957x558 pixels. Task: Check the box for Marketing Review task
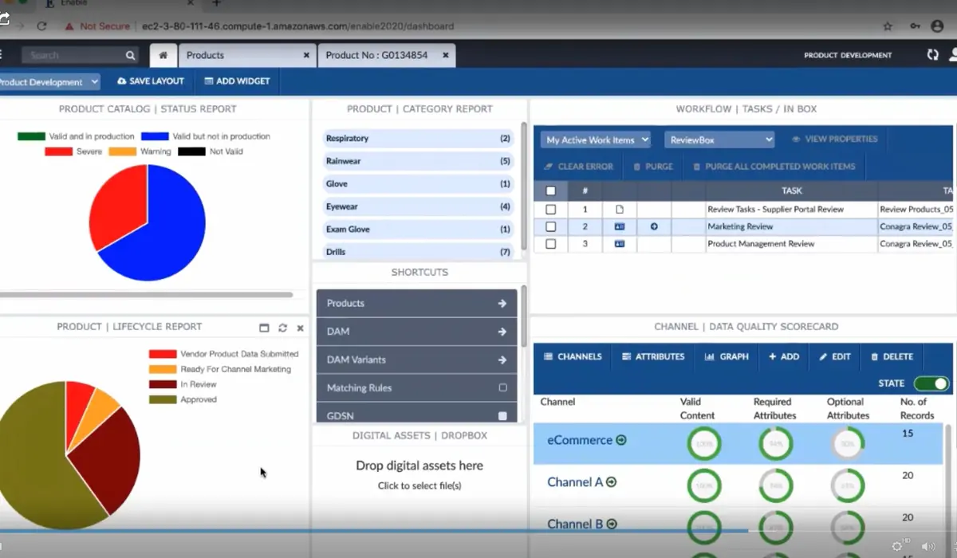pos(550,226)
